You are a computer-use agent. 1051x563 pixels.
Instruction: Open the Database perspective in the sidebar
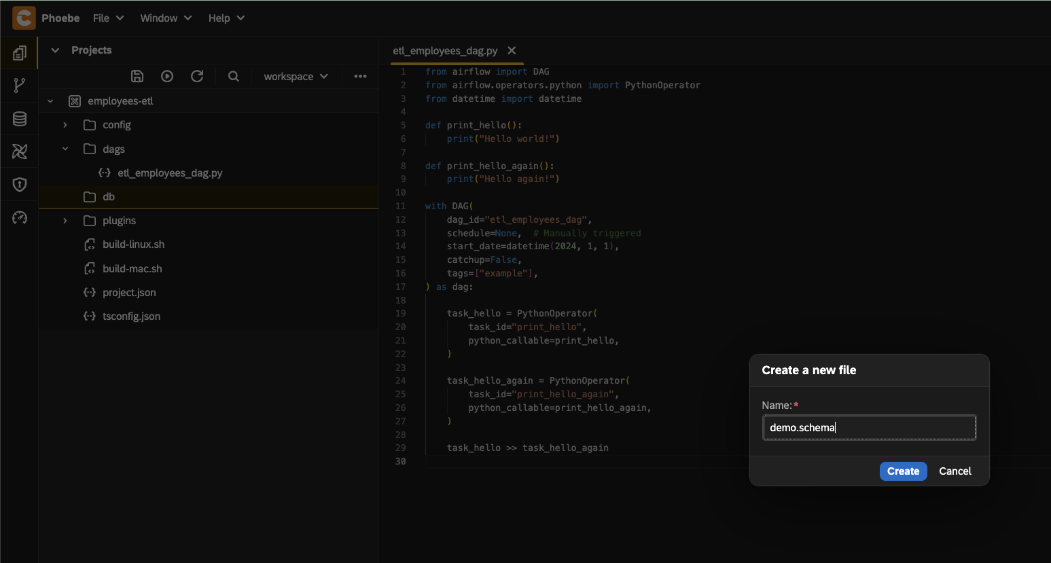pyautogui.click(x=20, y=119)
